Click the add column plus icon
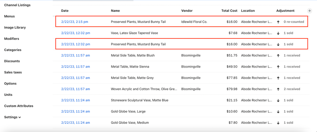Image resolution: width=317 pixels, height=132 pixels. [x=309, y=11]
